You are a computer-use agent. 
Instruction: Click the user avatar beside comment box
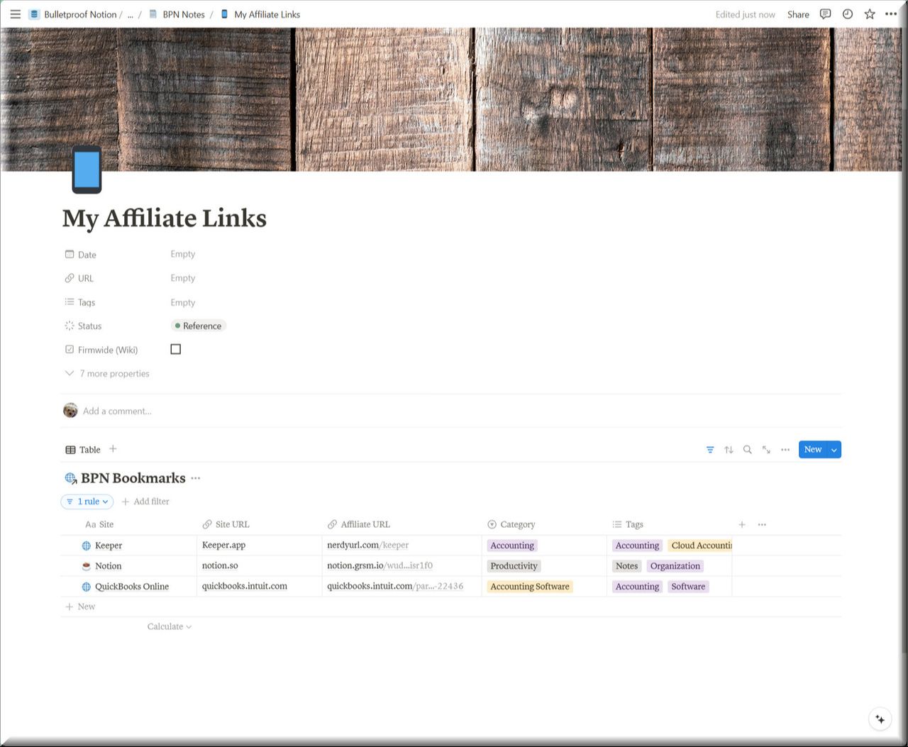(x=70, y=411)
